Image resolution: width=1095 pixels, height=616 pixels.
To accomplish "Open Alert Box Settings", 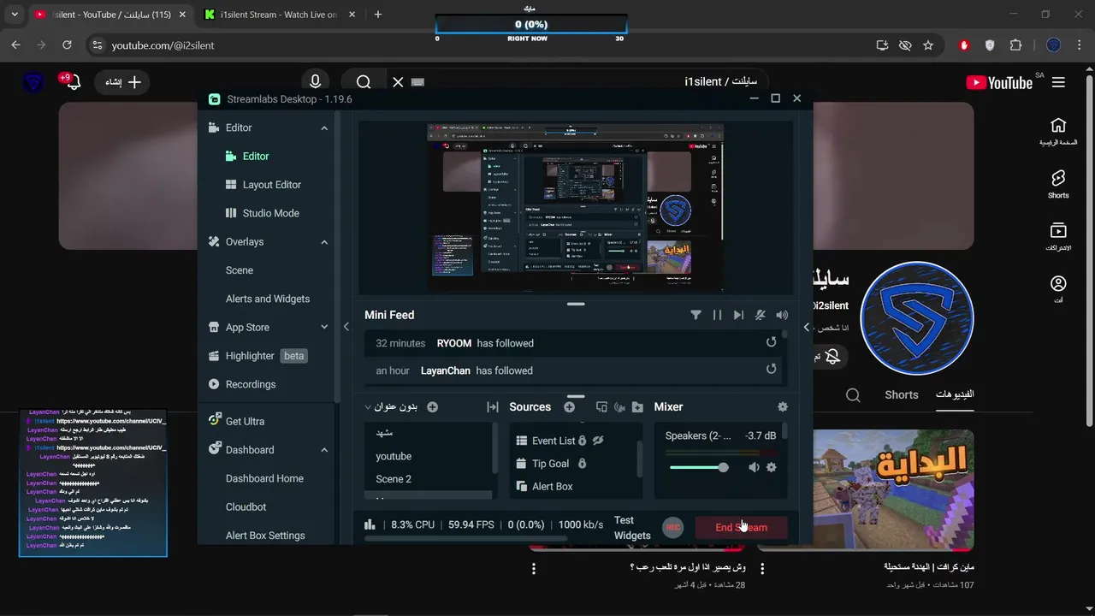I will tap(265, 536).
